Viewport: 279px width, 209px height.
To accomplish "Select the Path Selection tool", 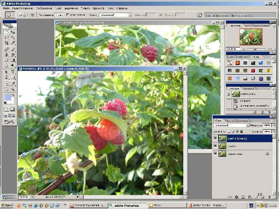I will coord(7,72).
